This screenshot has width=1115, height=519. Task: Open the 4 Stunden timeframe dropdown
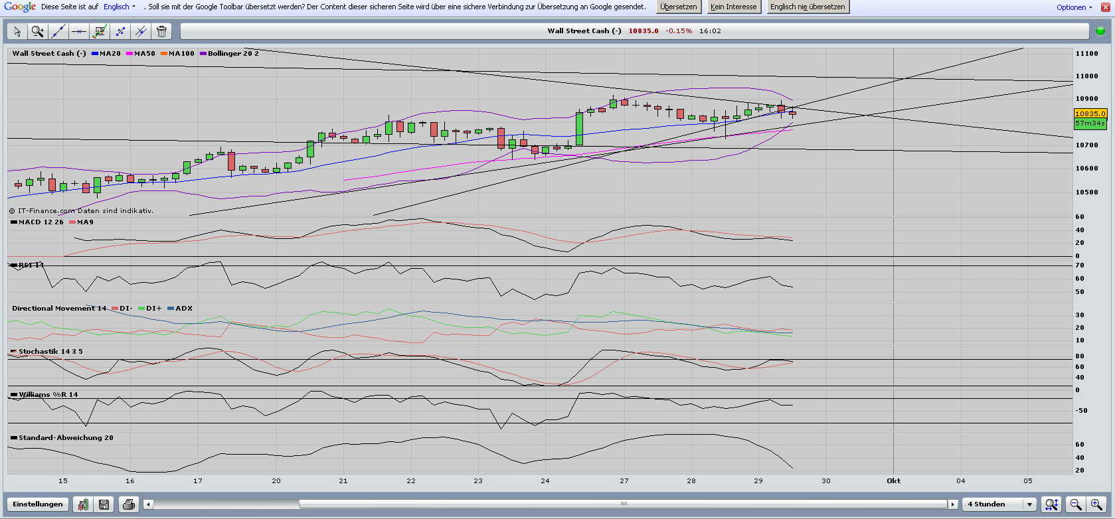(999, 504)
